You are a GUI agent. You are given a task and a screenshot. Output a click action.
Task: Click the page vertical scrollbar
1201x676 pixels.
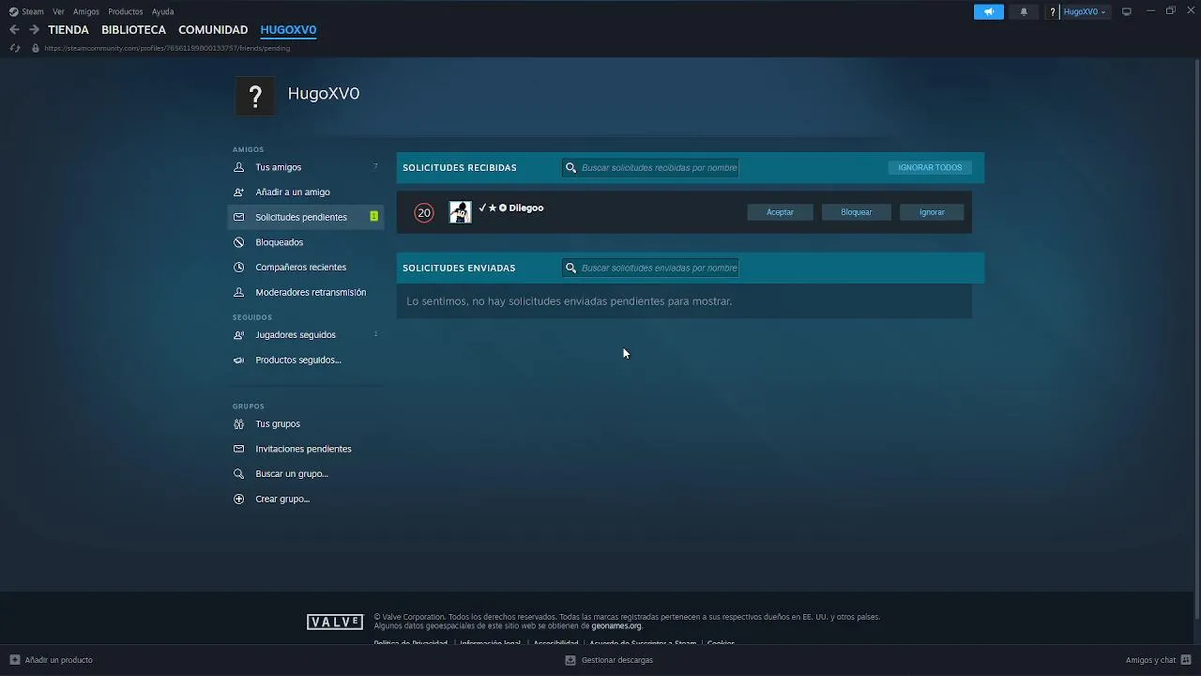click(1196, 338)
